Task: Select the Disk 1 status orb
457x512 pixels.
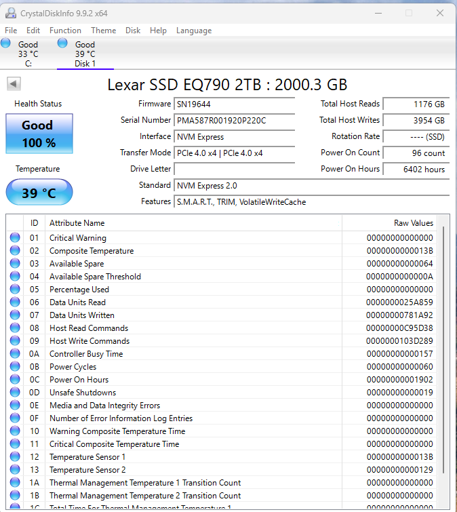Action: [x=62, y=43]
